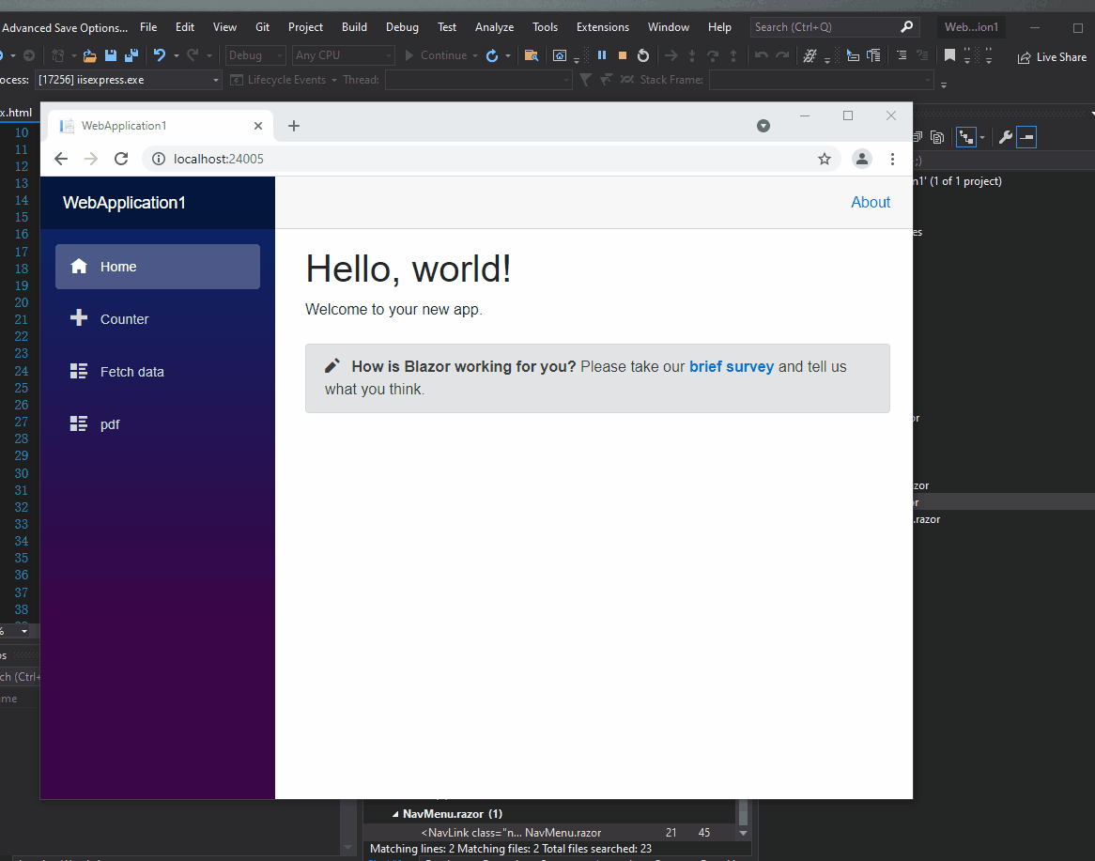The image size is (1095, 861).
Task: Click Advanced Save Options menu item
Action: (x=64, y=28)
